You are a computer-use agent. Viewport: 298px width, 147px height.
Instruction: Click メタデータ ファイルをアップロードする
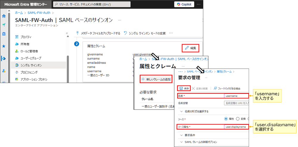[98, 33]
